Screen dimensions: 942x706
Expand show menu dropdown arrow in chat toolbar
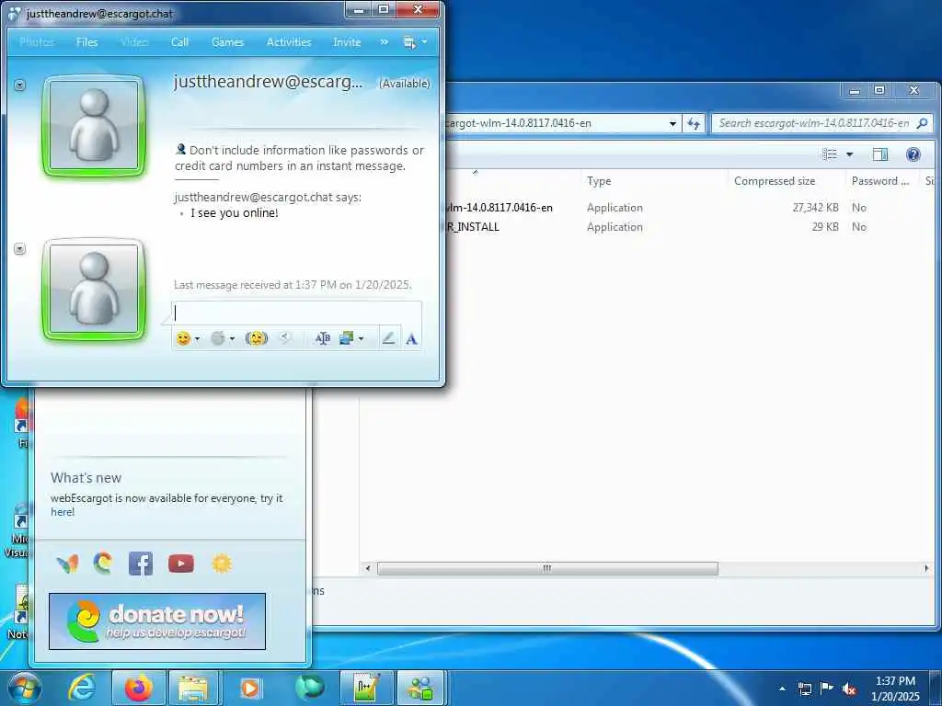click(425, 42)
